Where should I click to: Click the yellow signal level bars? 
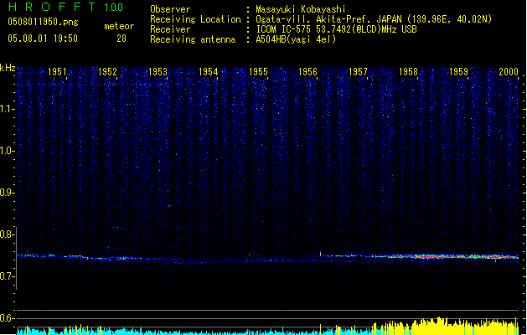click(446, 327)
